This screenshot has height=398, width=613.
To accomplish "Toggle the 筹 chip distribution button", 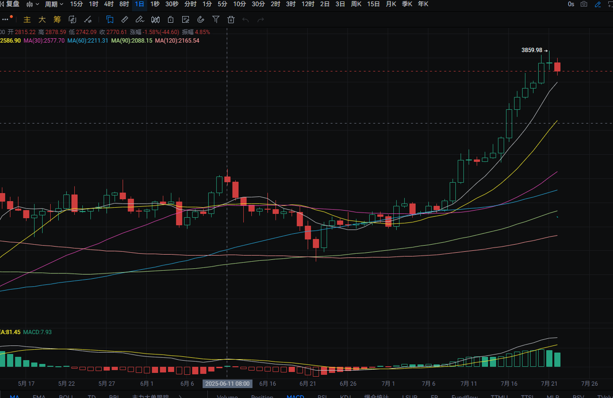I will coord(57,19).
